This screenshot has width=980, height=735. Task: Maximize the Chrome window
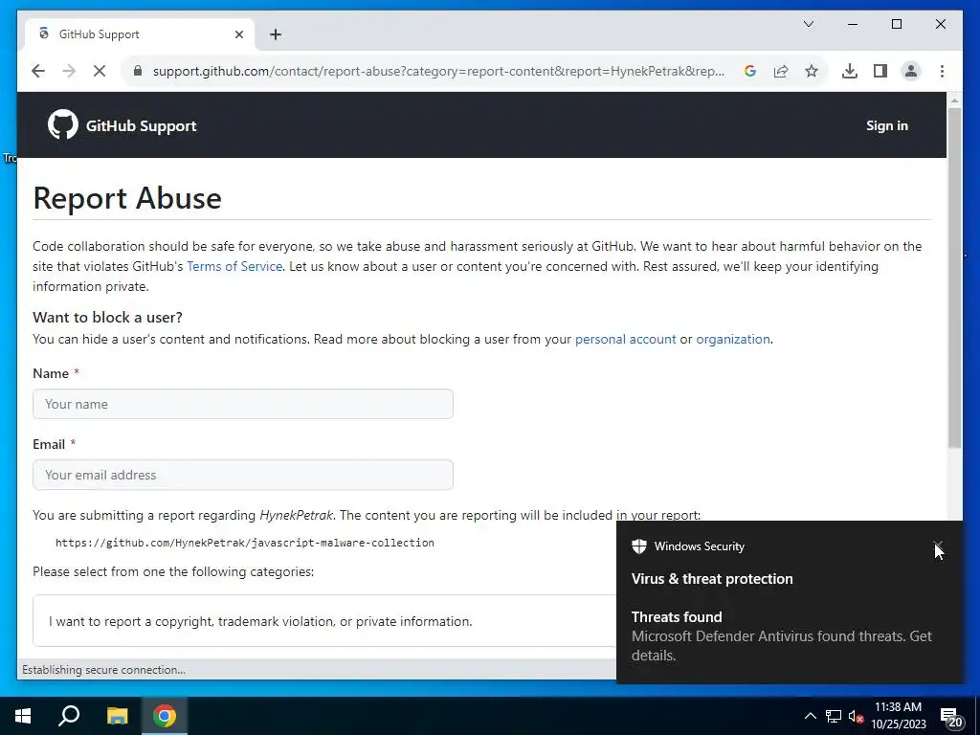(x=896, y=24)
